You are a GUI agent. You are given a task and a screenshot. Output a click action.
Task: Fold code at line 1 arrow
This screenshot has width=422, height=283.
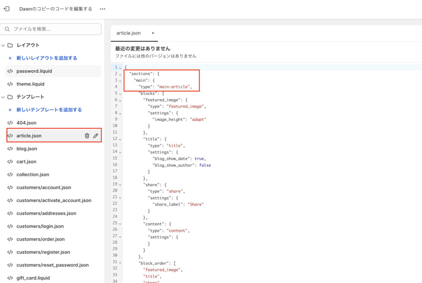coord(120,68)
